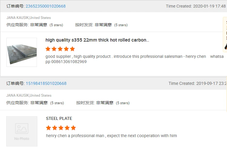Click fifth star of s355 carbon review
The height and width of the screenshot is (151, 227).
pyautogui.click(x=72, y=49)
